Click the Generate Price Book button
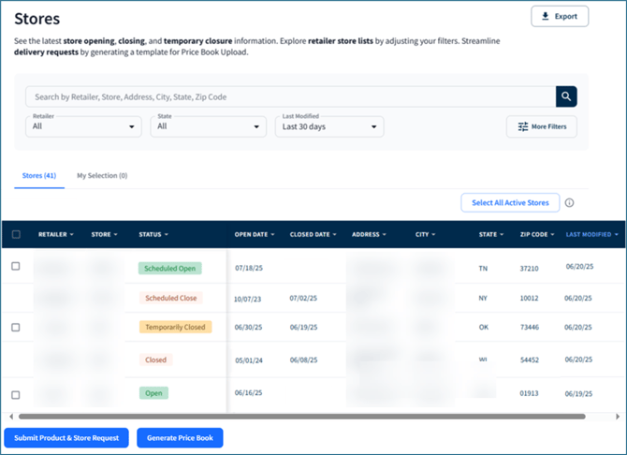The height and width of the screenshot is (455, 627). pyautogui.click(x=180, y=438)
